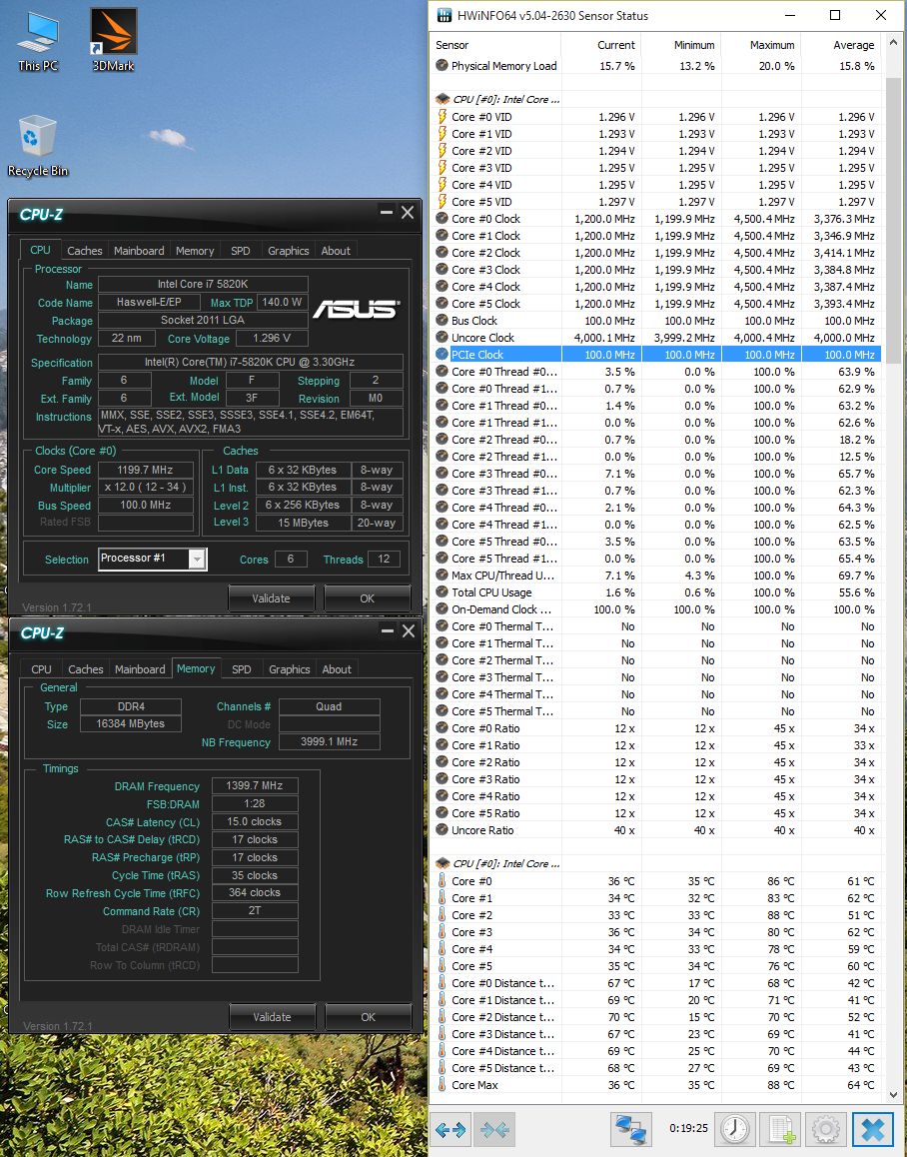Image resolution: width=907 pixels, height=1157 pixels.
Task: Select Core #4 Thermal Throttling row
Action: point(655,693)
